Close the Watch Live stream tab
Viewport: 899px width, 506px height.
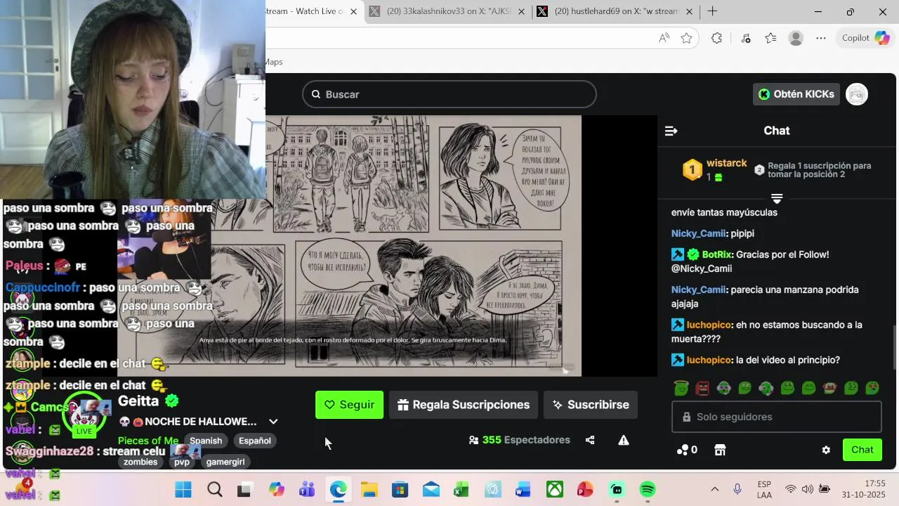tap(353, 11)
